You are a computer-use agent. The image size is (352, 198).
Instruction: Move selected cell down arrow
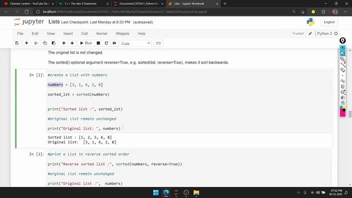(x=72, y=43)
